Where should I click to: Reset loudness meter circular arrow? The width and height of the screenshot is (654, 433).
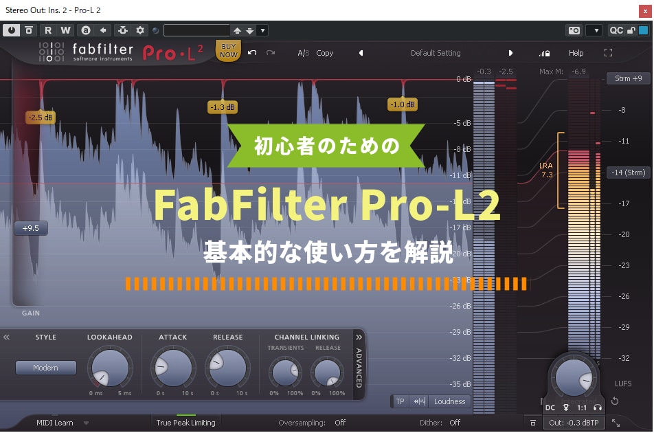(x=615, y=401)
